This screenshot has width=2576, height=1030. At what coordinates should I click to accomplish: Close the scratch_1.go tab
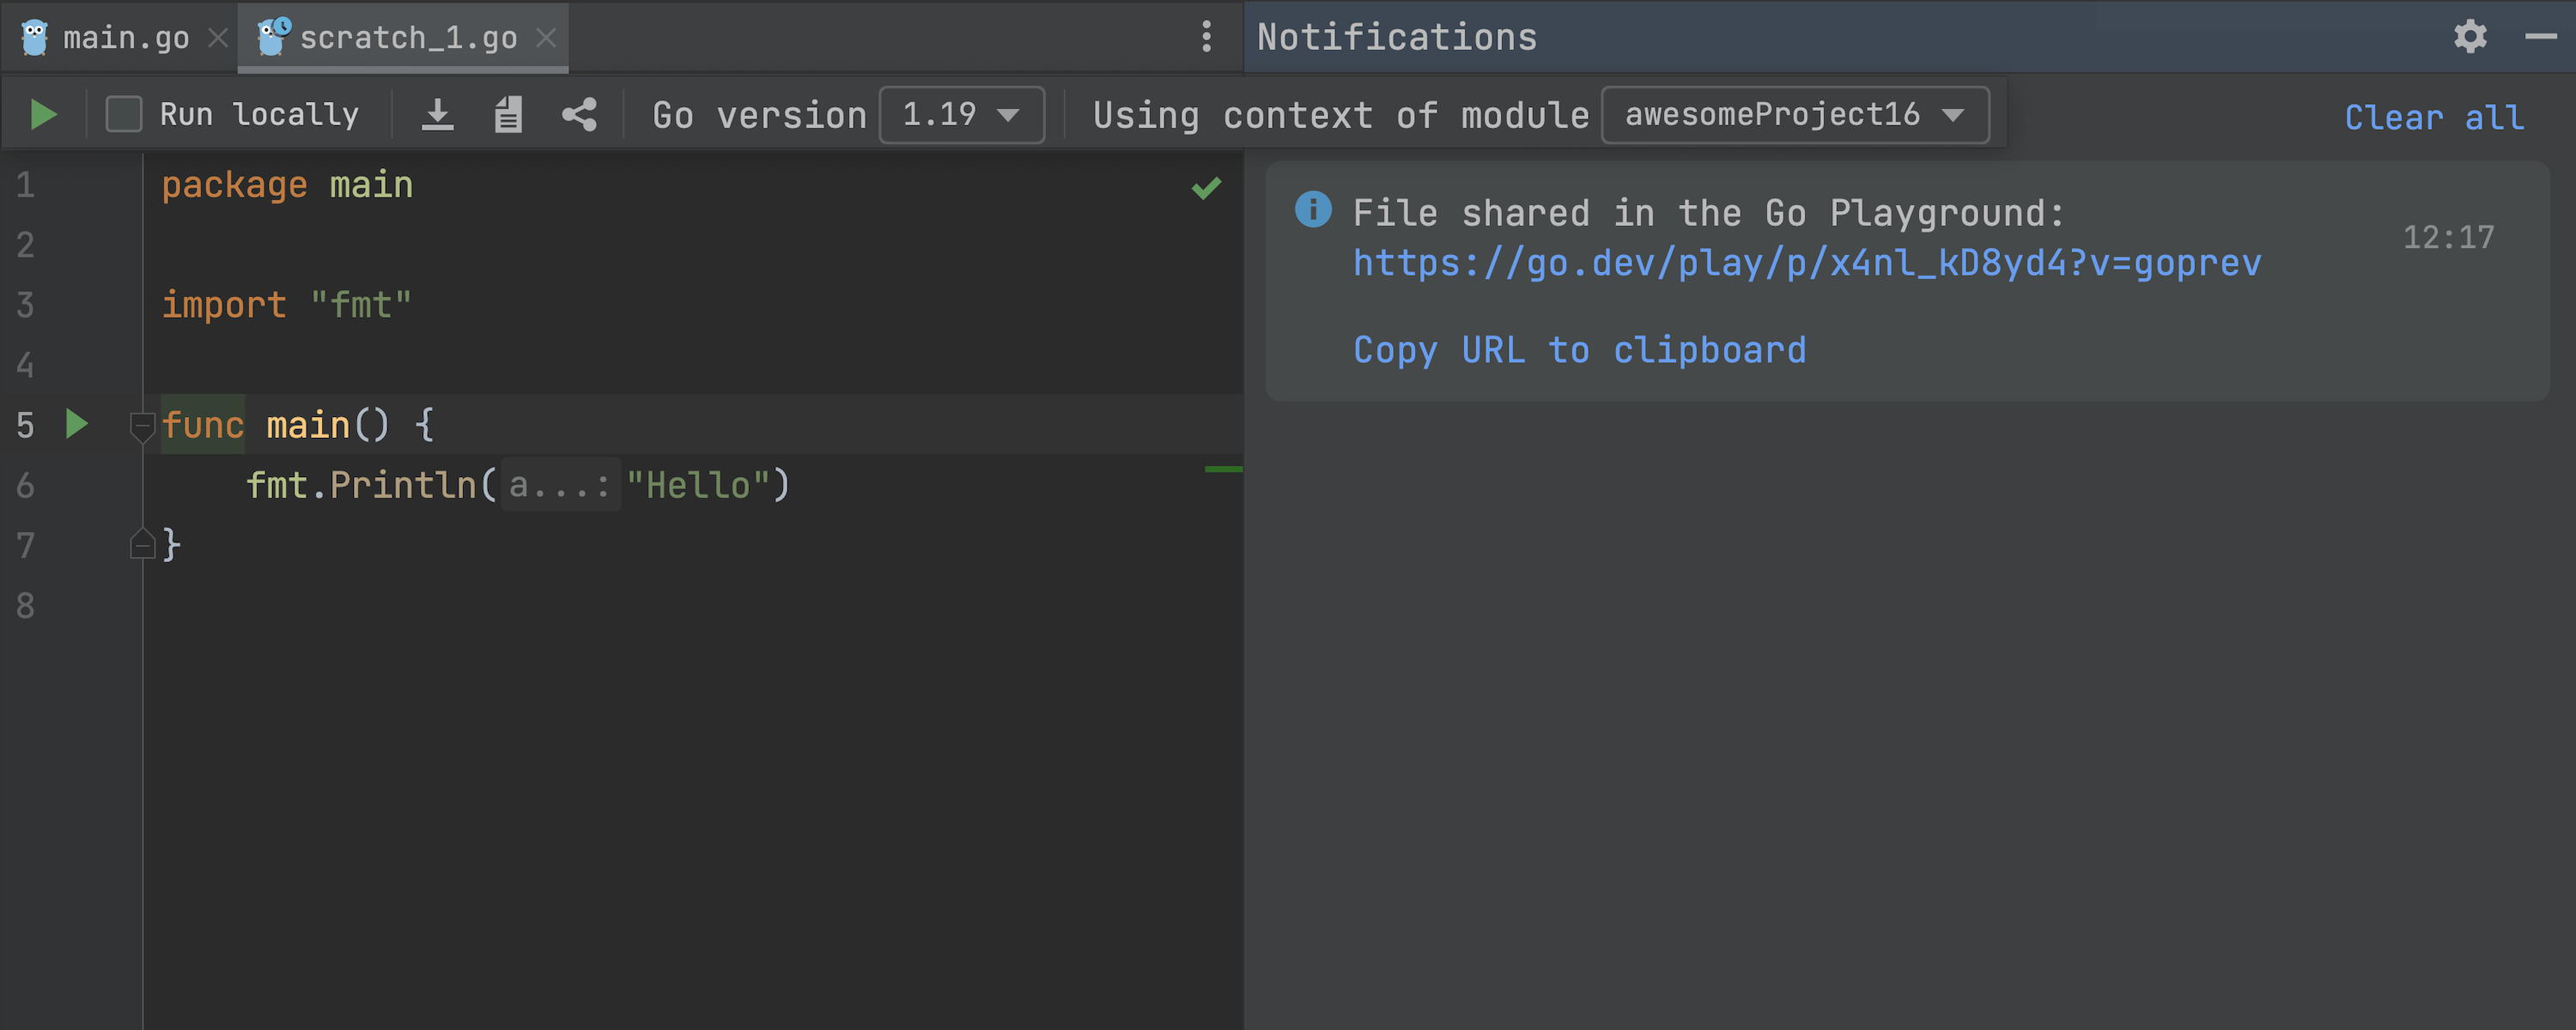click(x=546, y=38)
